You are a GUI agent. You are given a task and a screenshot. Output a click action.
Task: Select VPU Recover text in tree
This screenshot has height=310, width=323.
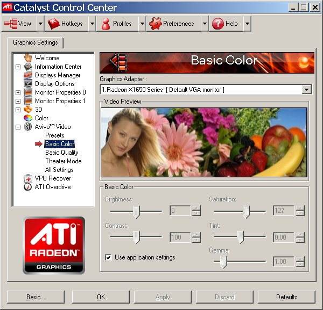(53, 178)
